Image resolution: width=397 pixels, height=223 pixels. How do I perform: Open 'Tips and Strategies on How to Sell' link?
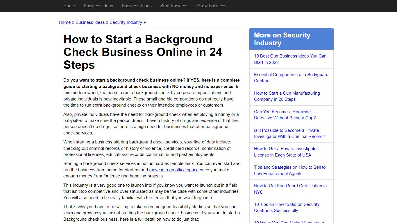tap(290, 170)
